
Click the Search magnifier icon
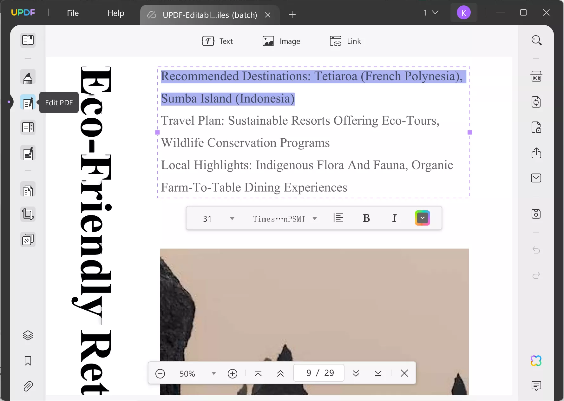536,40
